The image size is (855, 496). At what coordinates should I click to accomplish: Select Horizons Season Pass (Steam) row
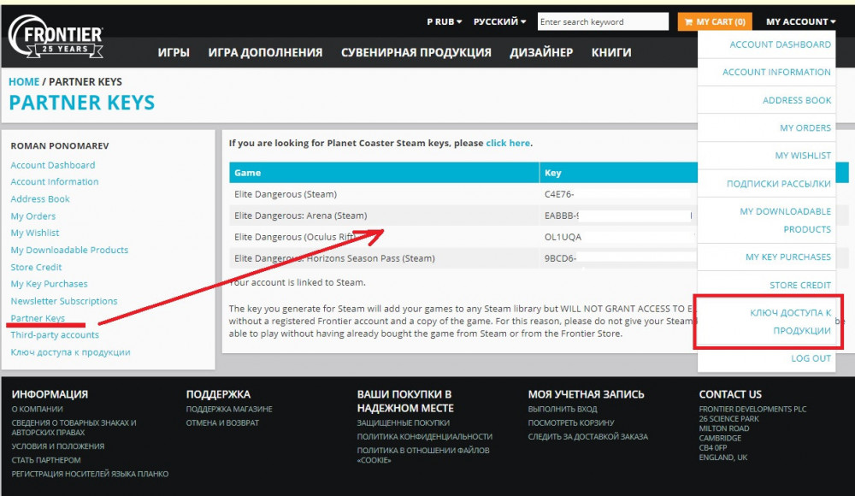334,258
